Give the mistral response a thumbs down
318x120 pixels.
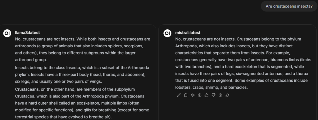point(213,95)
